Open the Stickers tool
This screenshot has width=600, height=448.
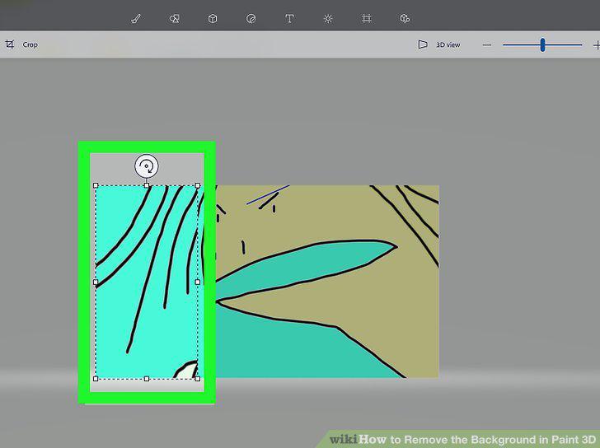[x=251, y=19]
